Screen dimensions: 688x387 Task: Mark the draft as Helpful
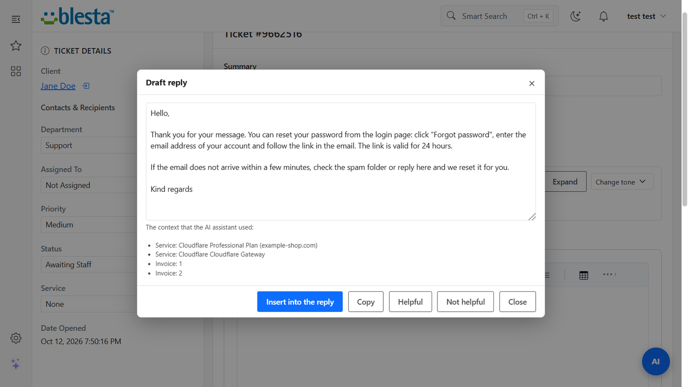pyautogui.click(x=410, y=302)
